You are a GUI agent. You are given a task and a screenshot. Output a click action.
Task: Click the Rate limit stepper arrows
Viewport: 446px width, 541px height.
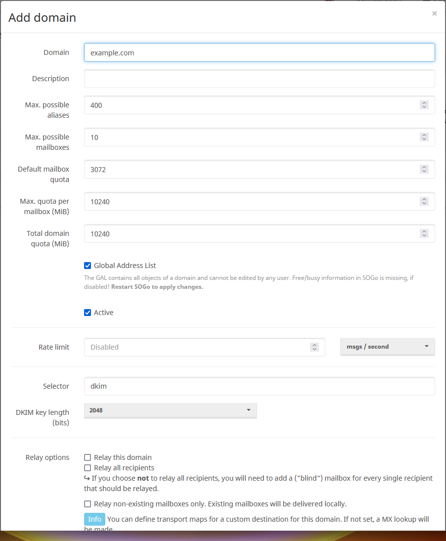pos(314,347)
